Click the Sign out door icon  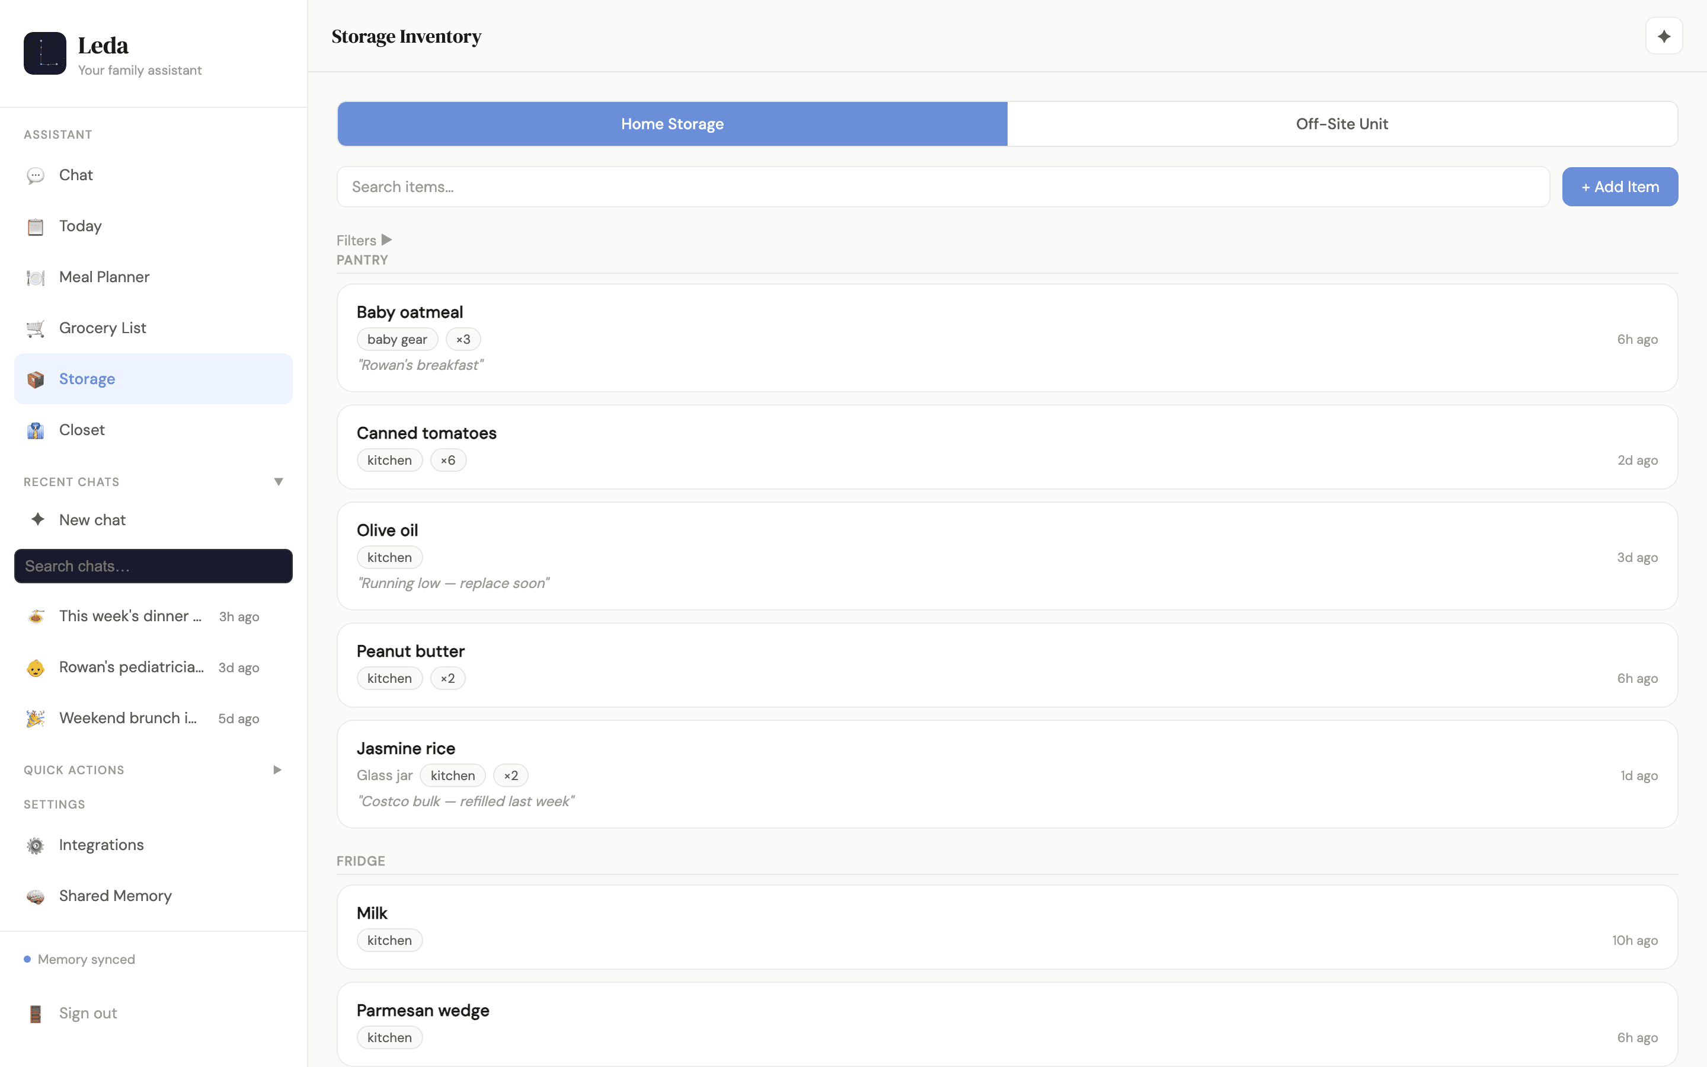pos(36,1014)
